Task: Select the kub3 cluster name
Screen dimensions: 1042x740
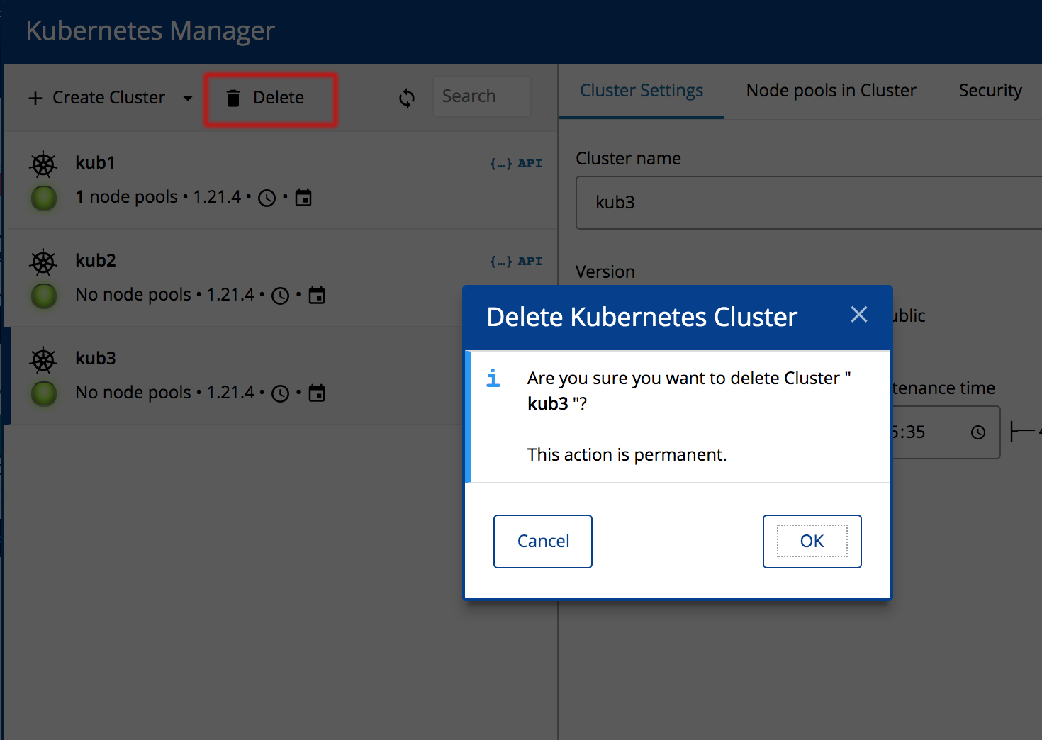Action: (96, 358)
